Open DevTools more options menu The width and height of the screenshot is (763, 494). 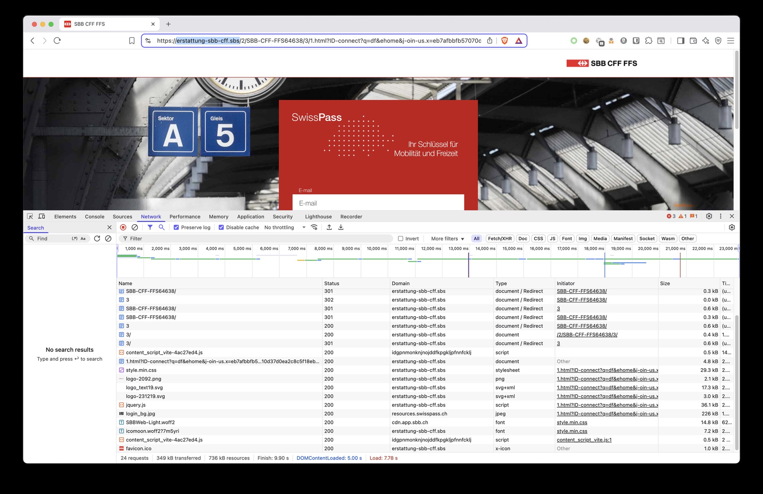coord(720,216)
